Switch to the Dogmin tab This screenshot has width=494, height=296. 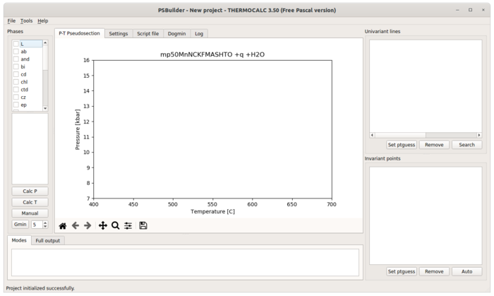[176, 34]
